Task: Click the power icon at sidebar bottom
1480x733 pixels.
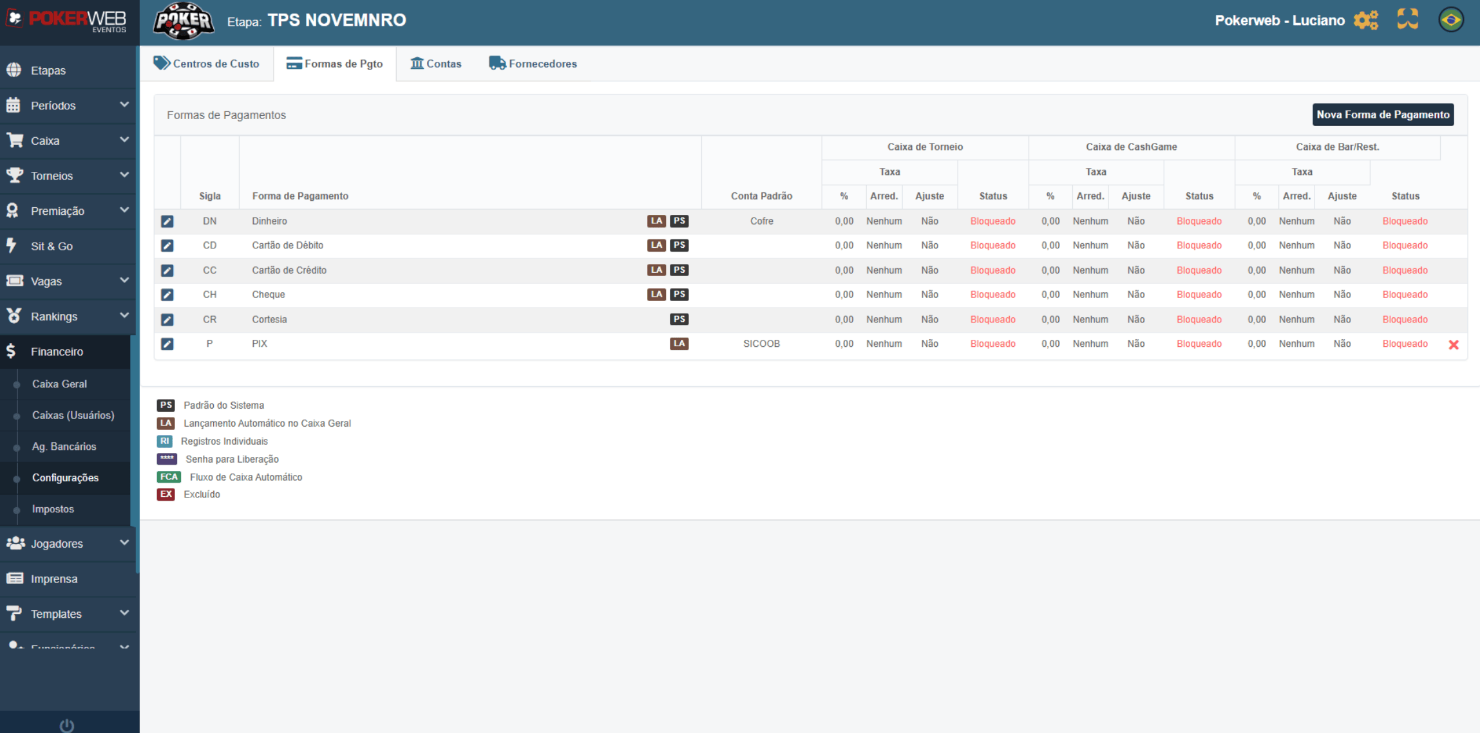Action: pos(67,726)
